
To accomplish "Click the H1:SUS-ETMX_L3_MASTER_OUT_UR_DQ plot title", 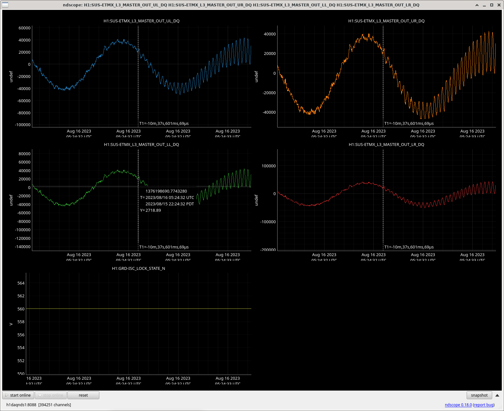I will [x=386, y=21].
